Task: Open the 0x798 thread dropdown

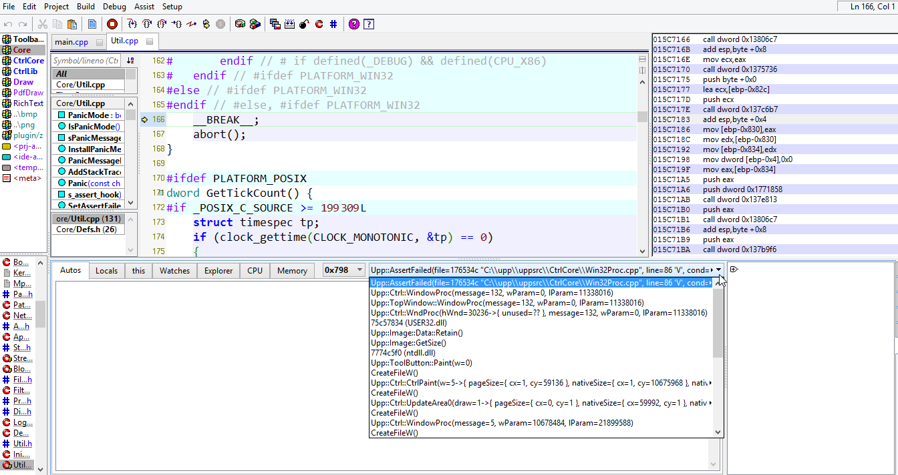Action: (x=359, y=270)
